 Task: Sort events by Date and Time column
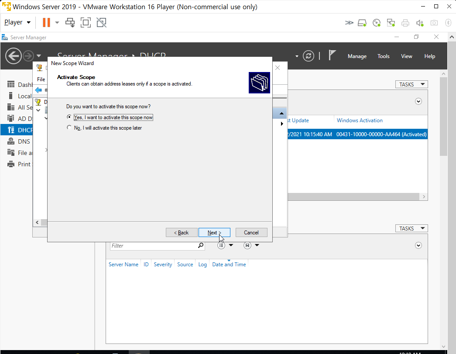pos(229,265)
